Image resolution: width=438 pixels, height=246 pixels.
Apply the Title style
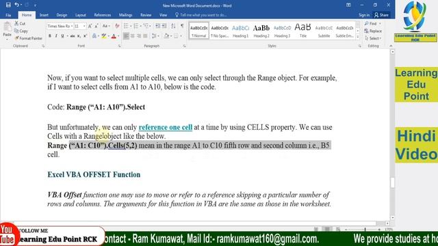point(302,31)
